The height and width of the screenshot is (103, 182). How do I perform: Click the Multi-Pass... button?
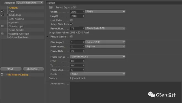[33, 69]
